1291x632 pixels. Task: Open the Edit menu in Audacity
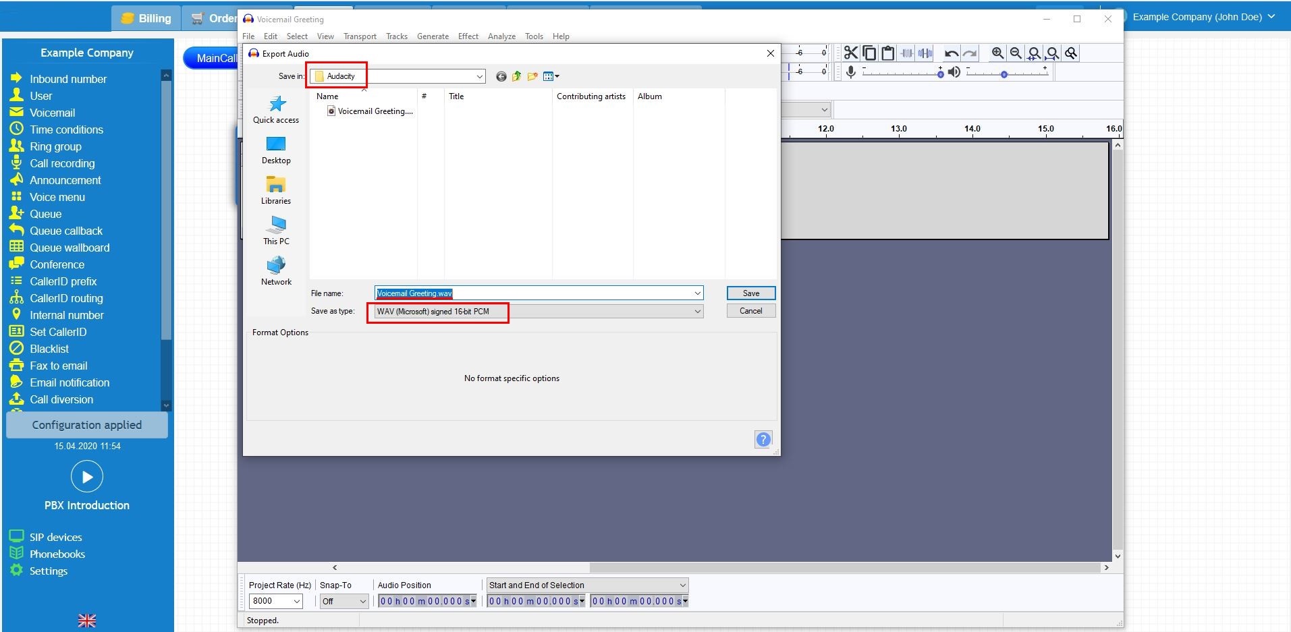click(271, 36)
